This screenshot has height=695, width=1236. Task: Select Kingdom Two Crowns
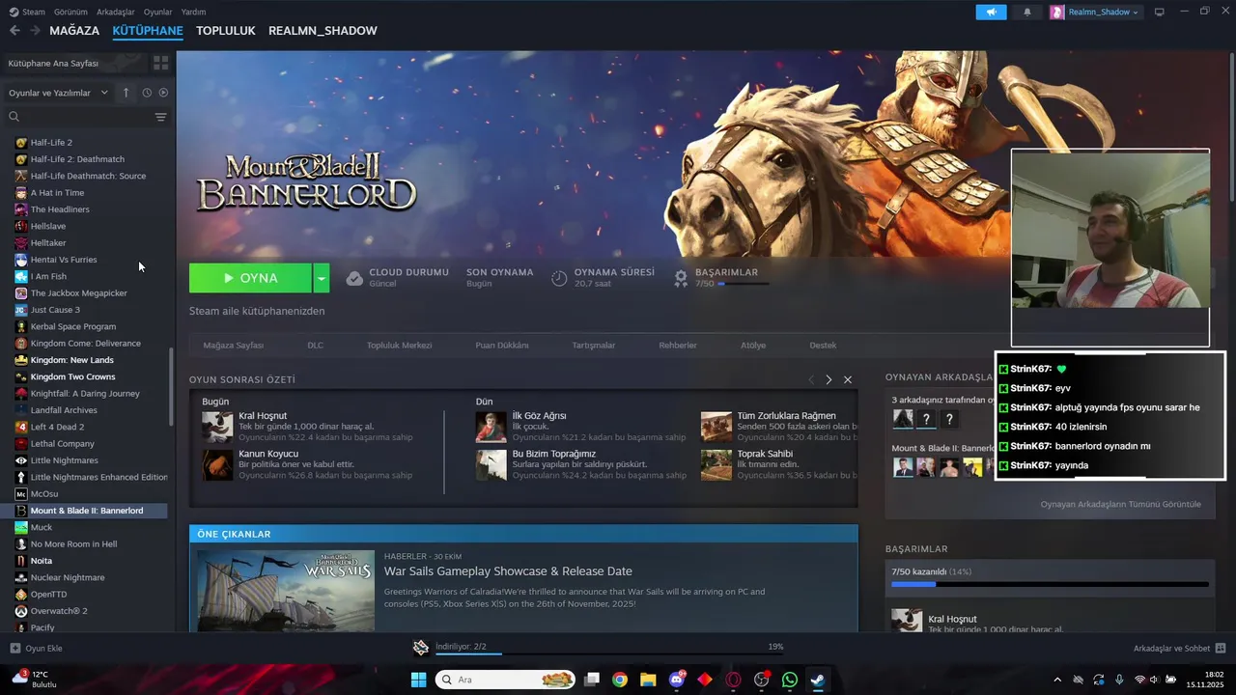(72, 376)
